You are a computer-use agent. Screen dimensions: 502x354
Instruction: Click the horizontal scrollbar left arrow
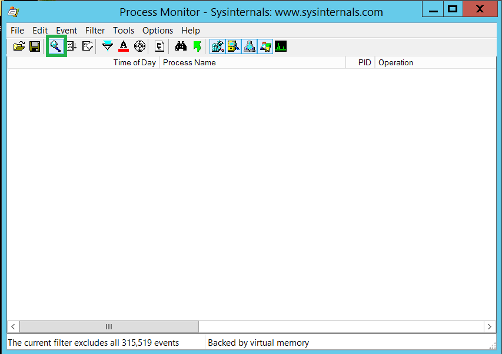pyautogui.click(x=13, y=327)
